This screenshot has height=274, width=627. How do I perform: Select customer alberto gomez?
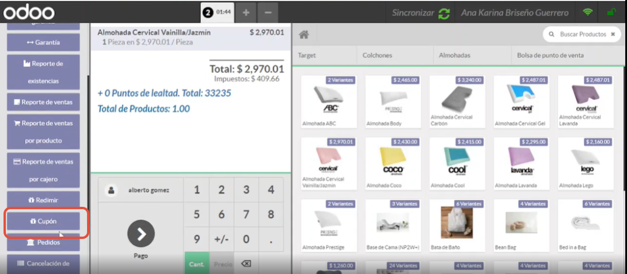pyautogui.click(x=141, y=190)
